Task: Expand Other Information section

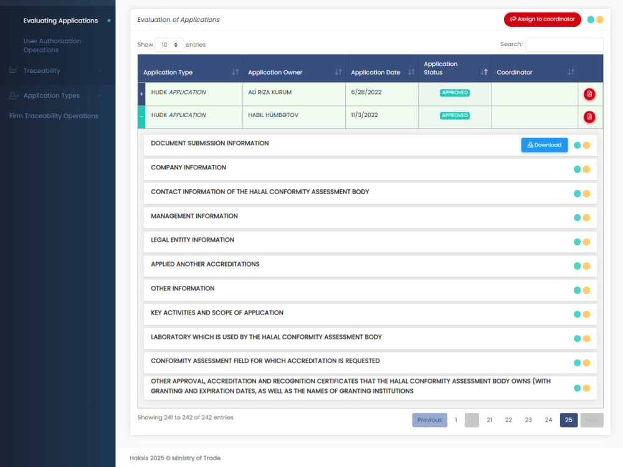Action: pyautogui.click(x=370, y=290)
